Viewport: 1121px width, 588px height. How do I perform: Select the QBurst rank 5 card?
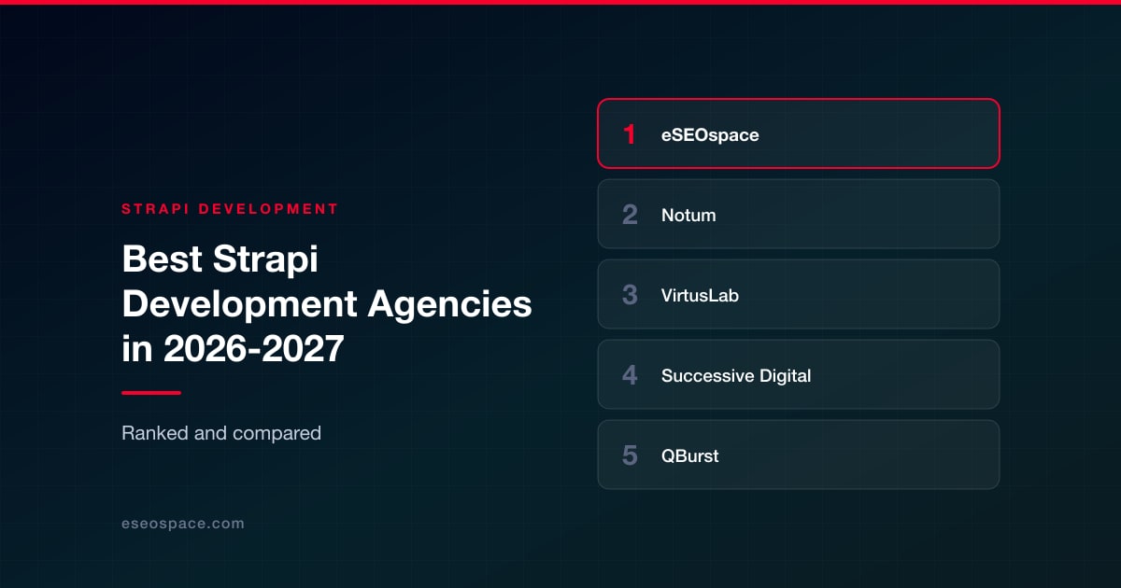click(799, 455)
